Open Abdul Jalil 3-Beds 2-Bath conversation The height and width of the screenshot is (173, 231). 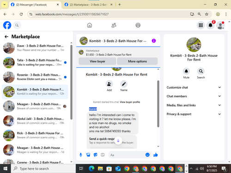point(35,121)
